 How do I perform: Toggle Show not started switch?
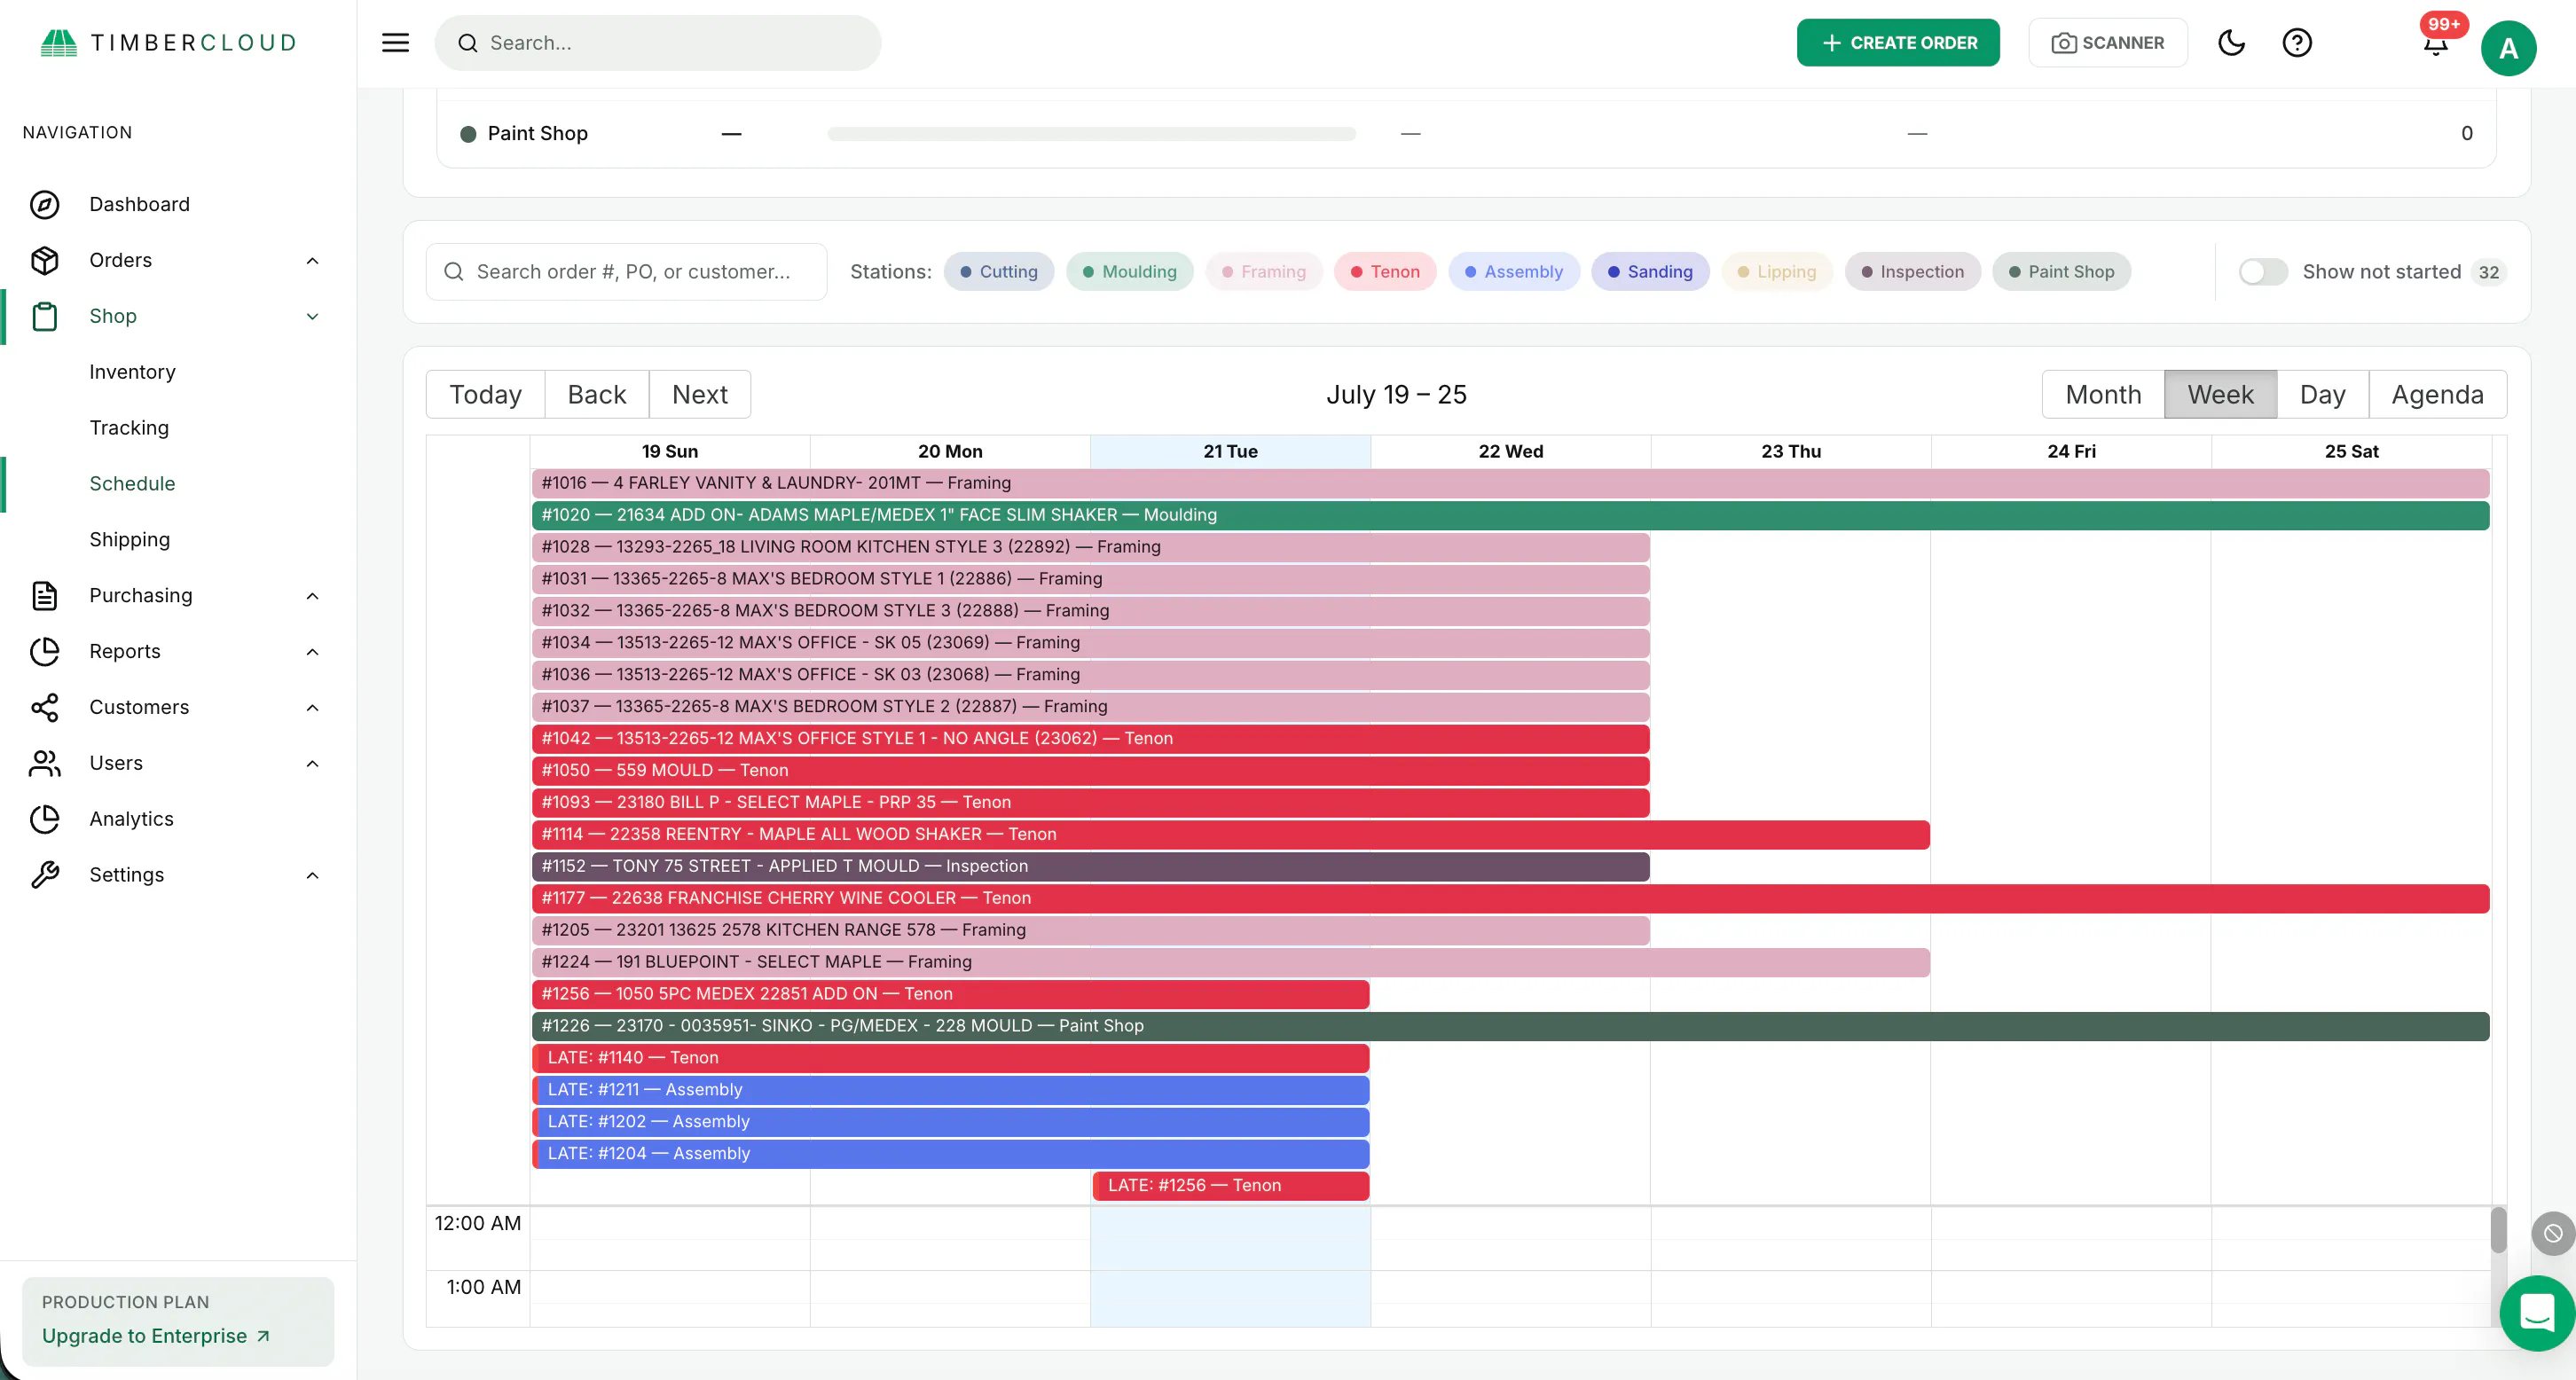coord(2263,271)
